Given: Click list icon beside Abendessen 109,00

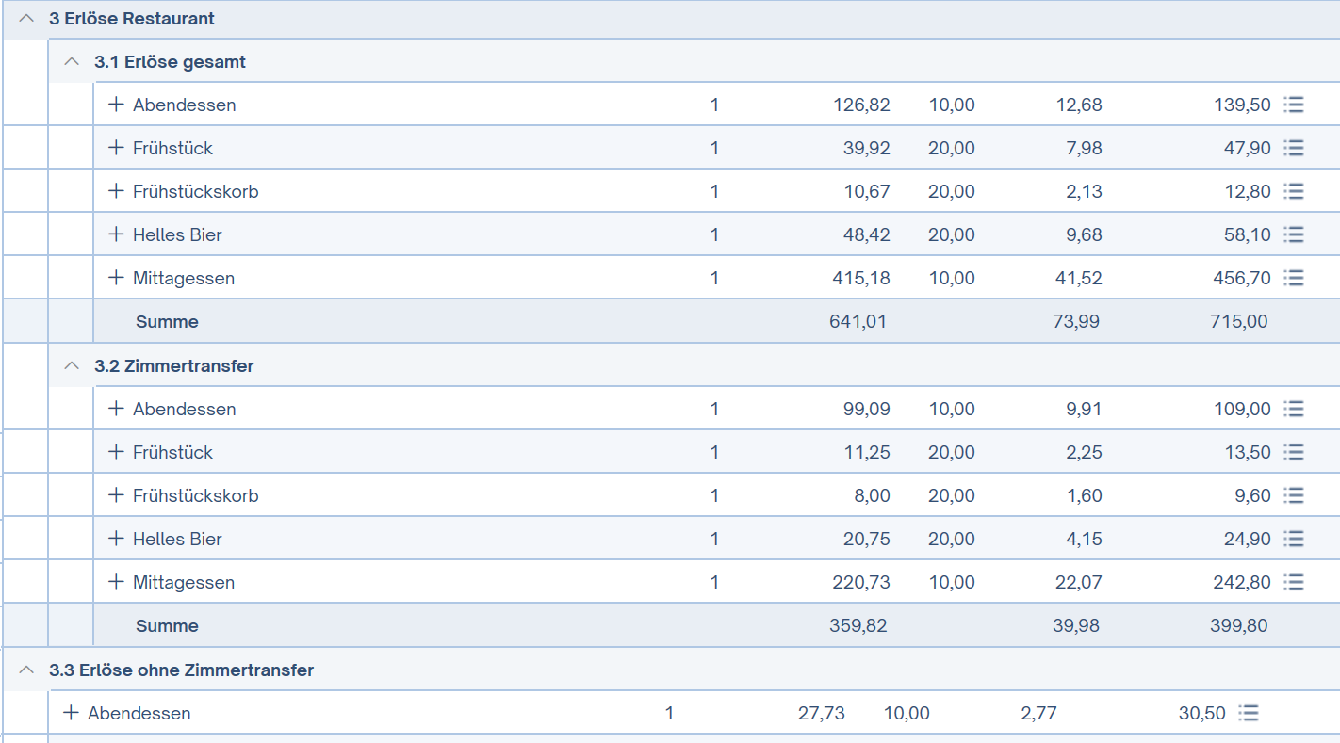Looking at the screenshot, I should 1295,409.
